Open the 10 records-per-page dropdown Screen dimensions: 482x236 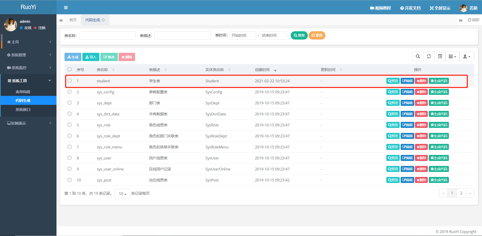point(123,193)
